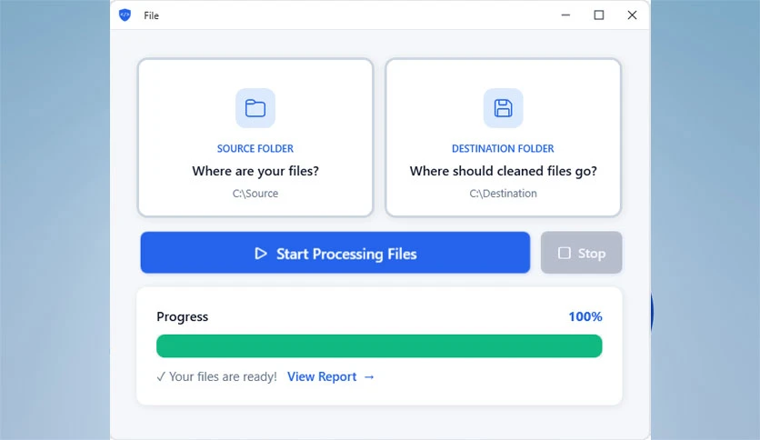760x440 pixels.
Task: Click the Progress label
Action: coord(182,316)
